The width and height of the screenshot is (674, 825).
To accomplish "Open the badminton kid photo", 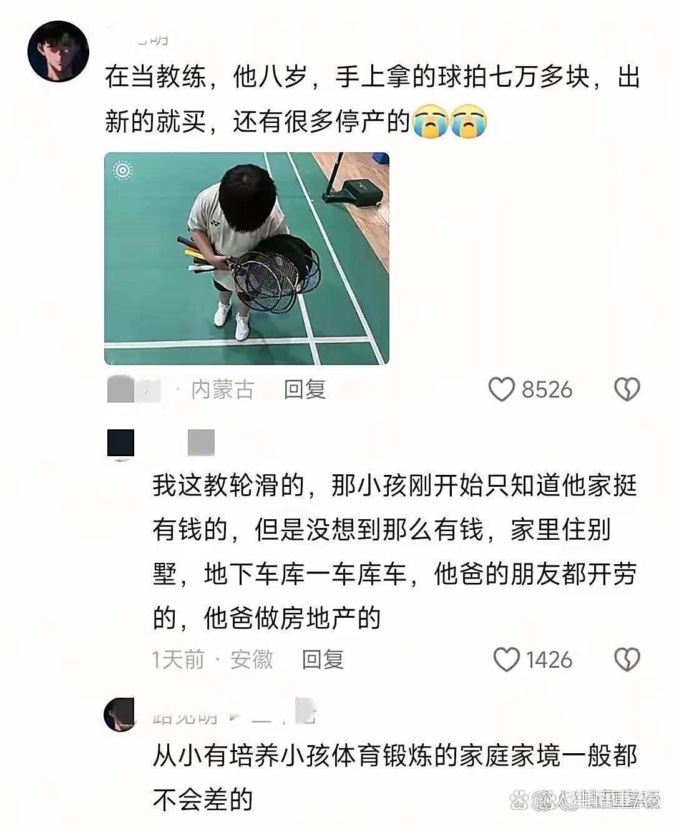I will [247, 258].
